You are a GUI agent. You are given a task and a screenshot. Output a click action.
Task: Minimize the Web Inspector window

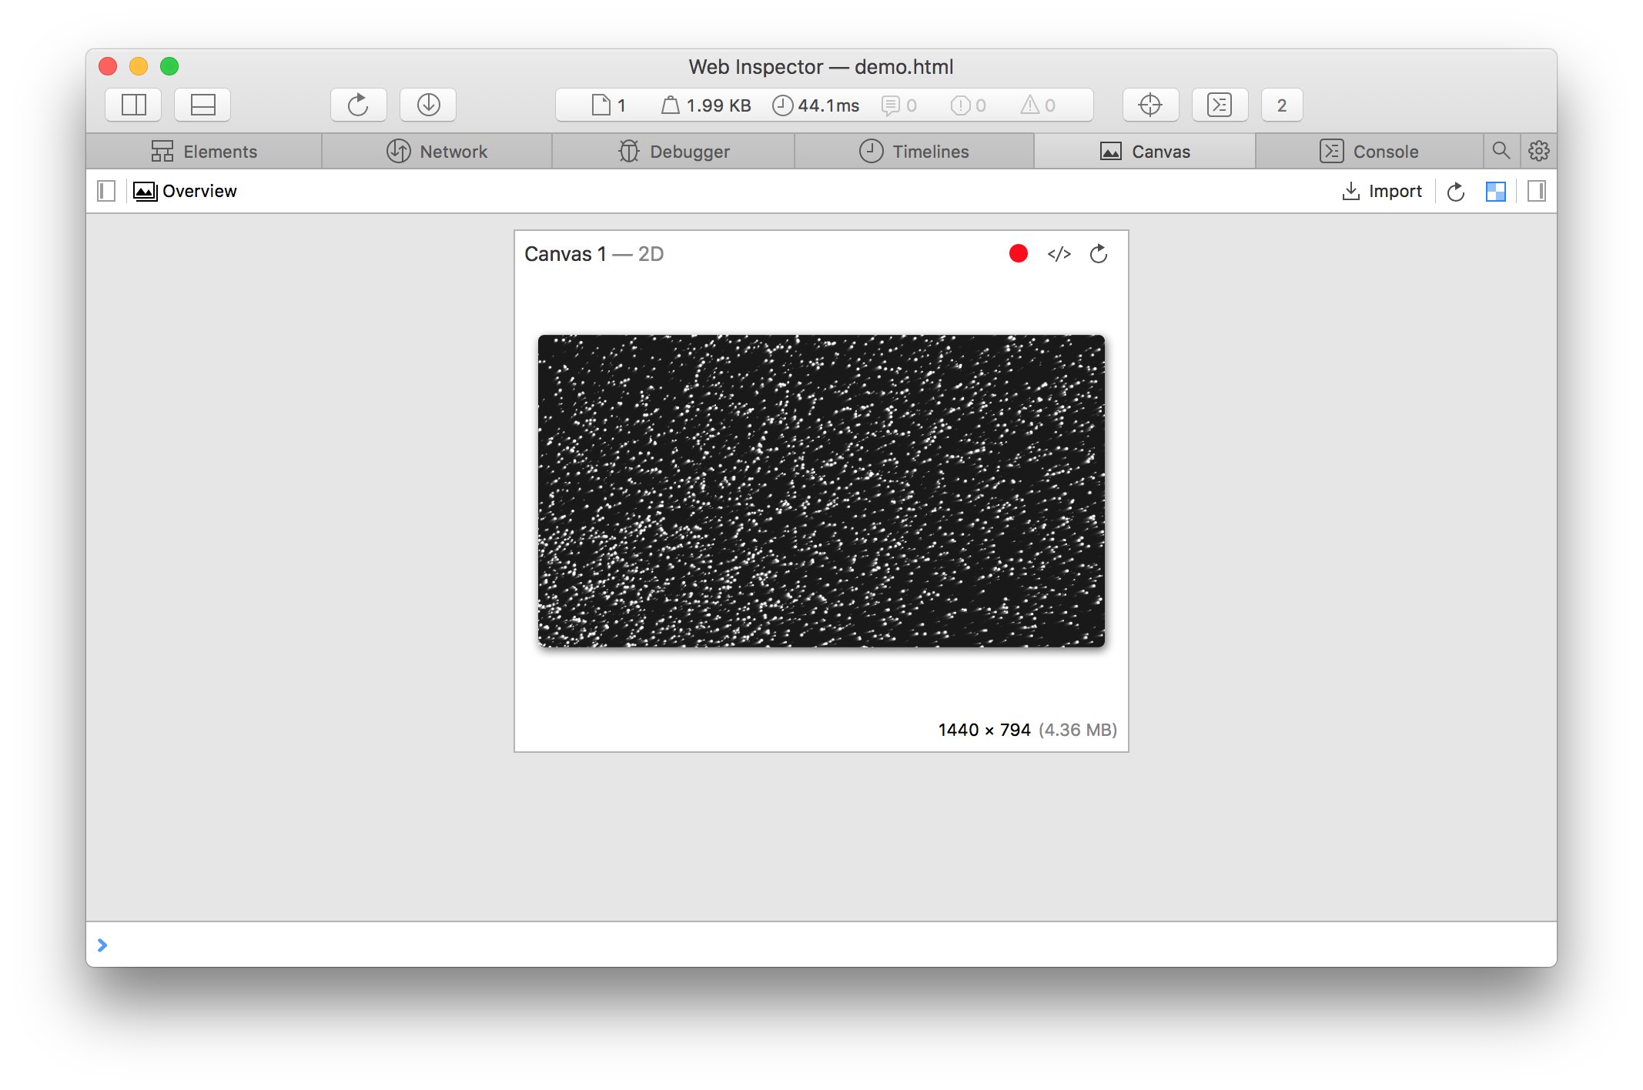(x=139, y=66)
